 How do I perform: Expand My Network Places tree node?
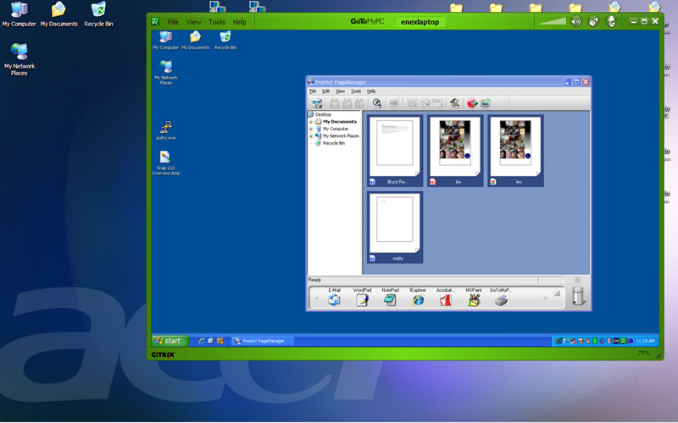311,136
